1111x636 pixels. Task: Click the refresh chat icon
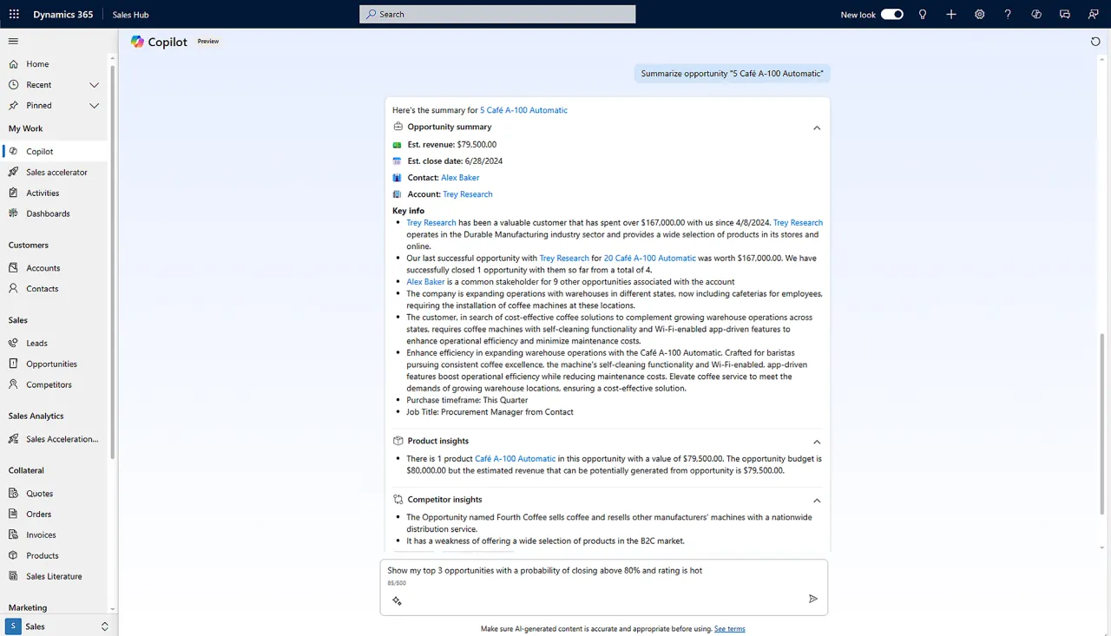pyautogui.click(x=1095, y=42)
